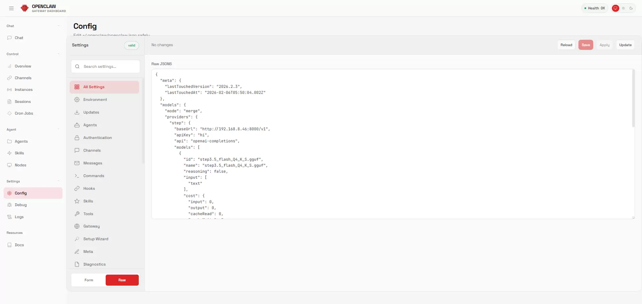This screenshot has height=304, width=642.
Task: Open the Logs page
Action: click(19, 217)
